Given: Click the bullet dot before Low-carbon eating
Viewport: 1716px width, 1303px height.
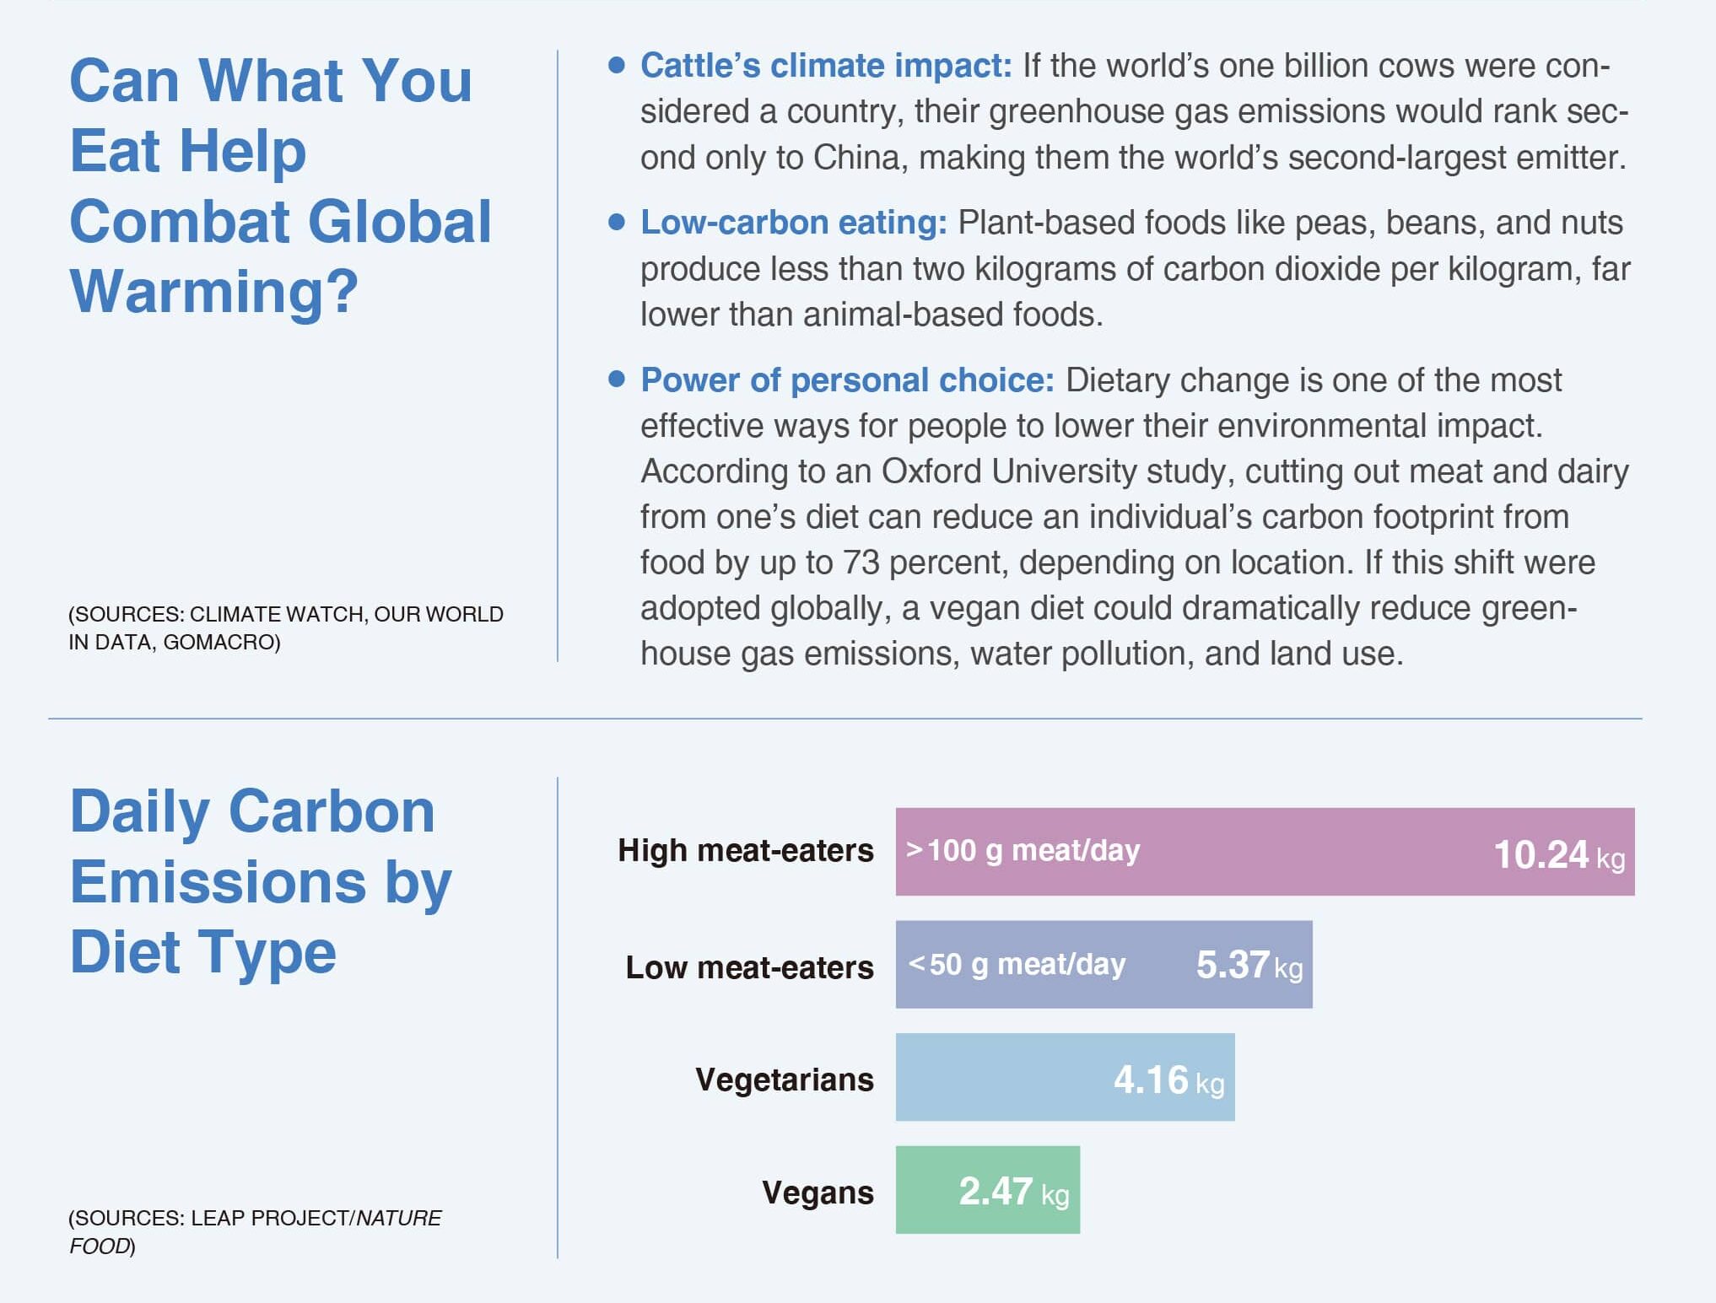Looking at the screenshot, I should click(x=617, y=222).
